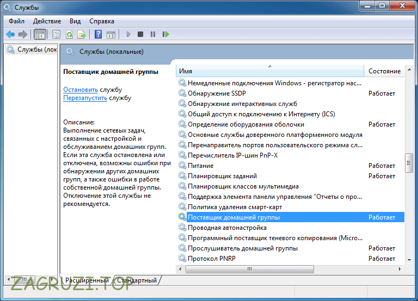Click the services list scroll-right arrow

pyautogui.click(x=400, y=269)
